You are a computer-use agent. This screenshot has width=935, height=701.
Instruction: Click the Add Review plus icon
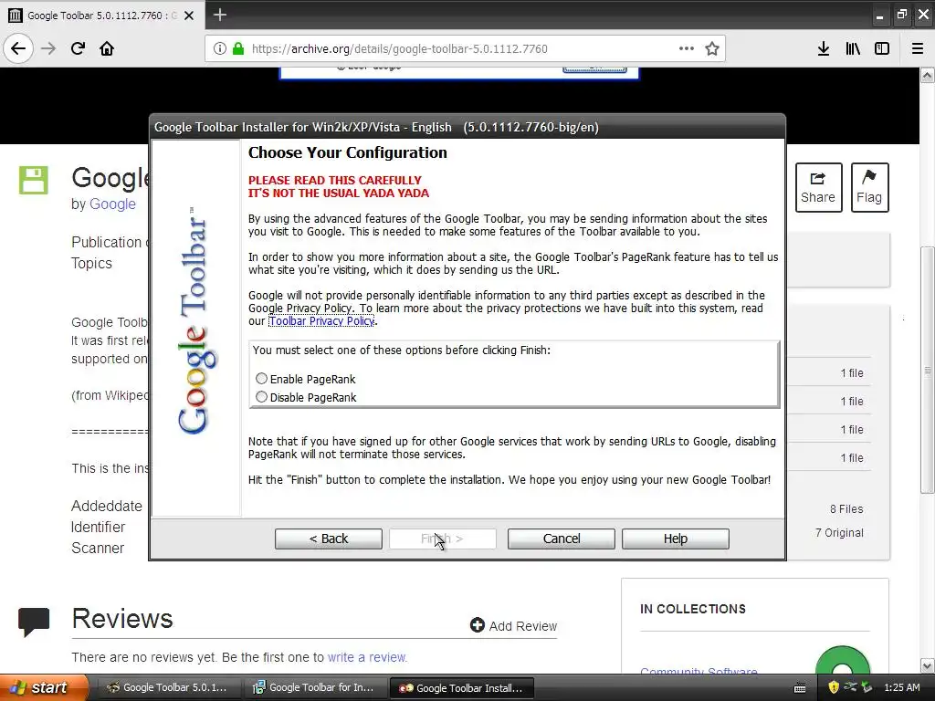(x=477, y=624)
